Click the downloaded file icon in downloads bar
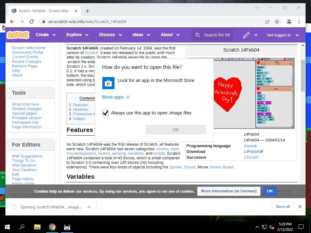This screenshot has width=311, height=233. (14, 207)
